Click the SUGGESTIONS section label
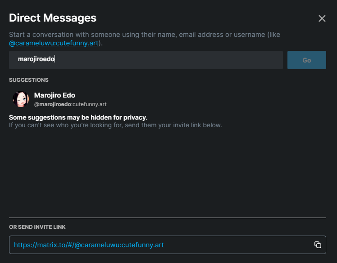337x263 pixels. (x=29, y=80)
